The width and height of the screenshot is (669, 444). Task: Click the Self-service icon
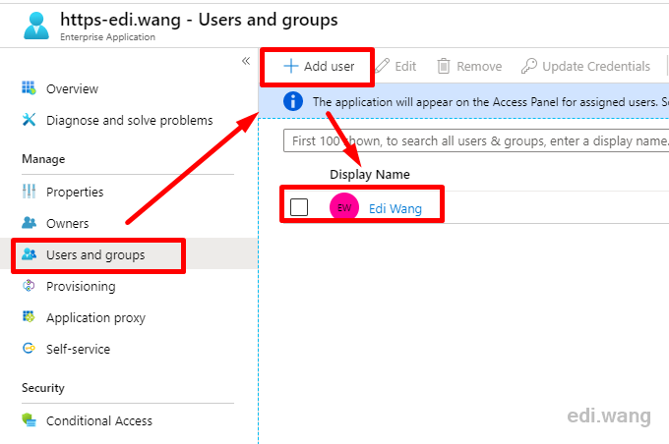coord(29,349)
